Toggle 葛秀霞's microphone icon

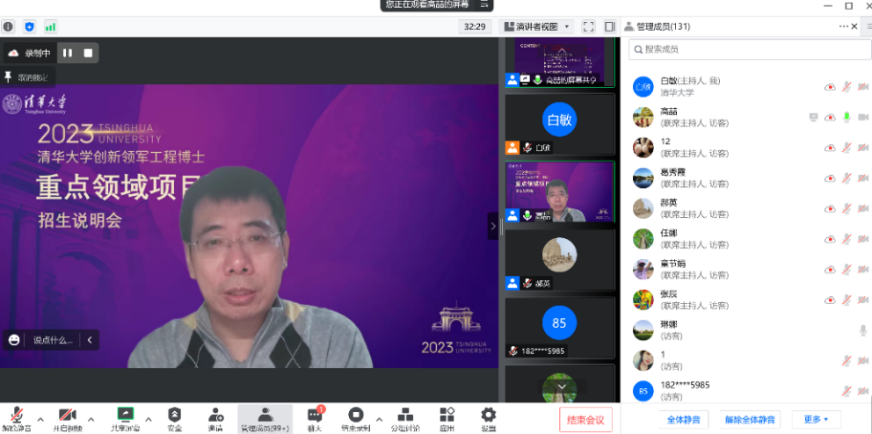point(846,178)
